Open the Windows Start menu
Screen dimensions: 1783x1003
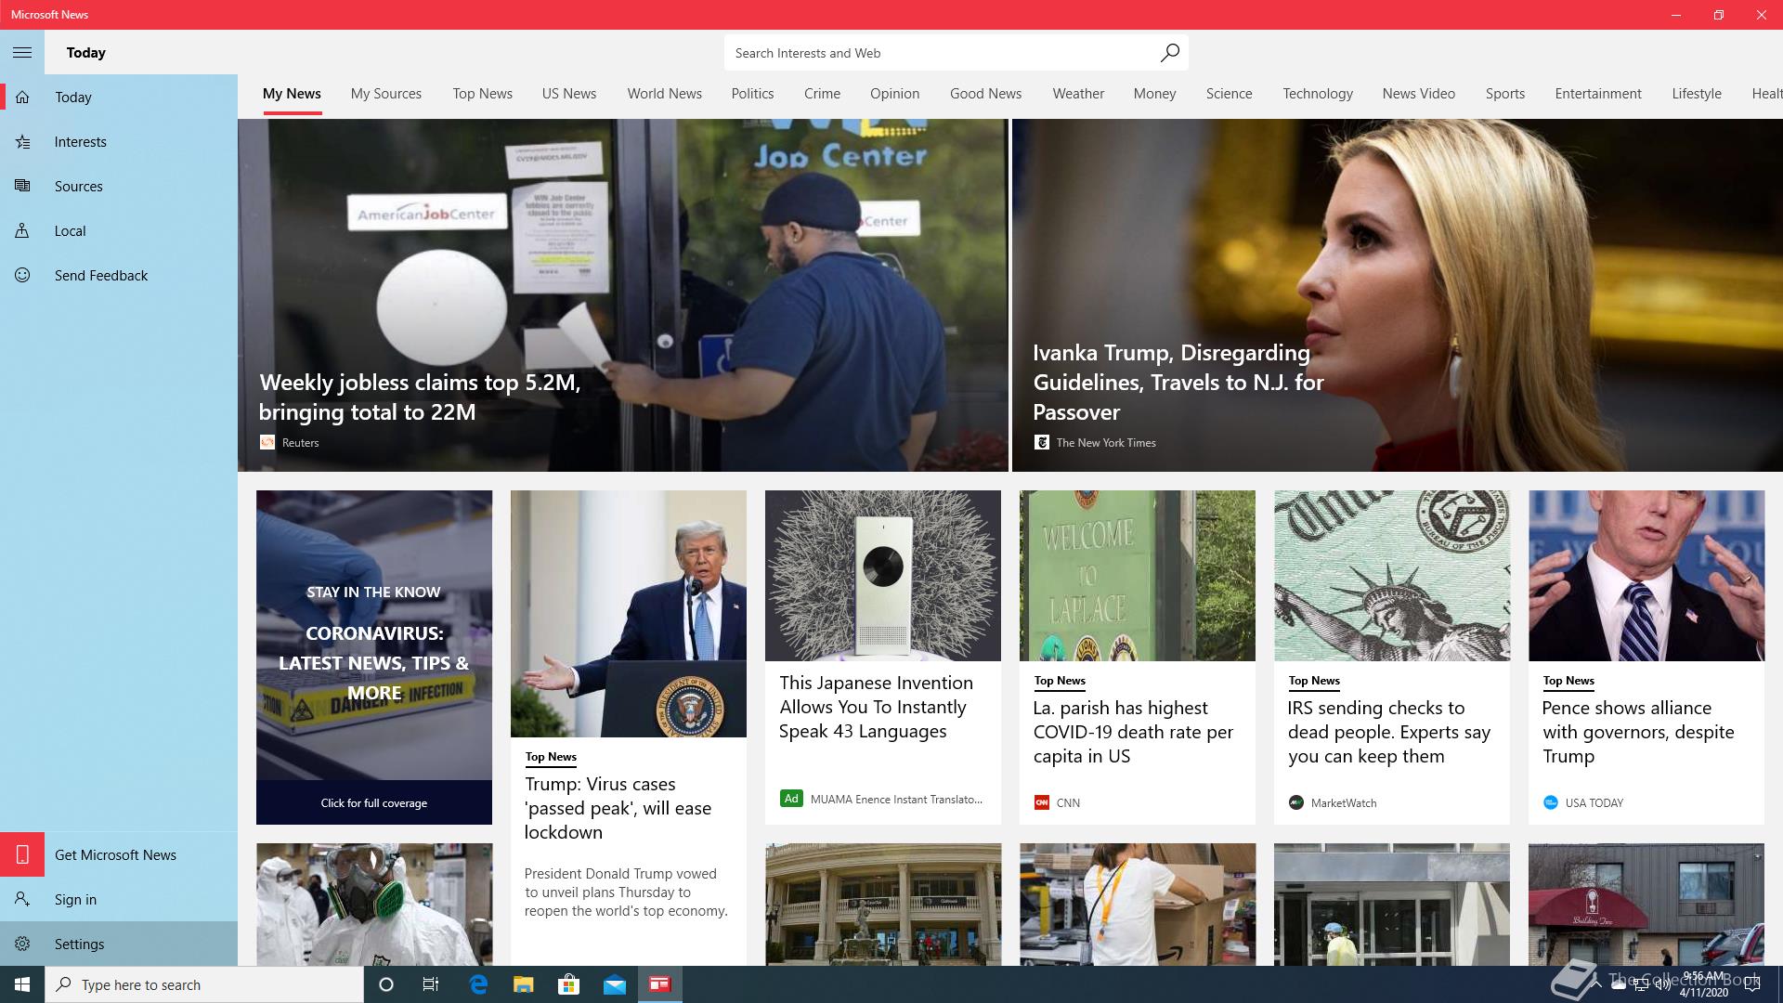coord(22,984)
